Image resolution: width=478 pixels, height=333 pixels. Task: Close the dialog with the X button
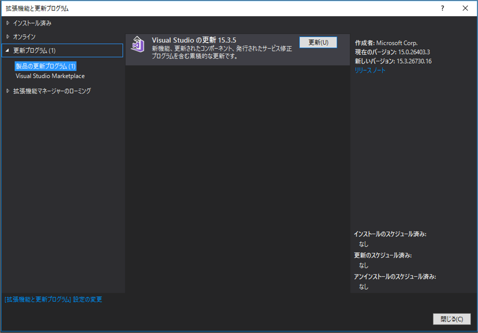[465, 9]
